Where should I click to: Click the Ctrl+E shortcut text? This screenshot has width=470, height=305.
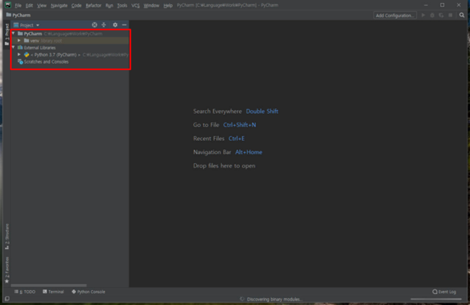pos(237,139)
